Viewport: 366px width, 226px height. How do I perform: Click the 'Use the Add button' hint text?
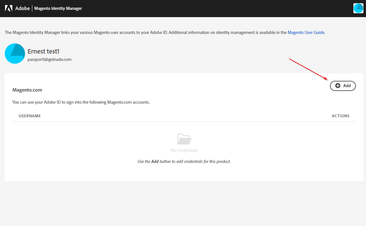pos(184,161)
